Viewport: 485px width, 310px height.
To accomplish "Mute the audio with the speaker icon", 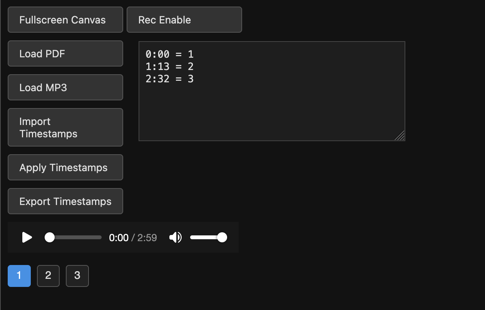I will point(176,238).
